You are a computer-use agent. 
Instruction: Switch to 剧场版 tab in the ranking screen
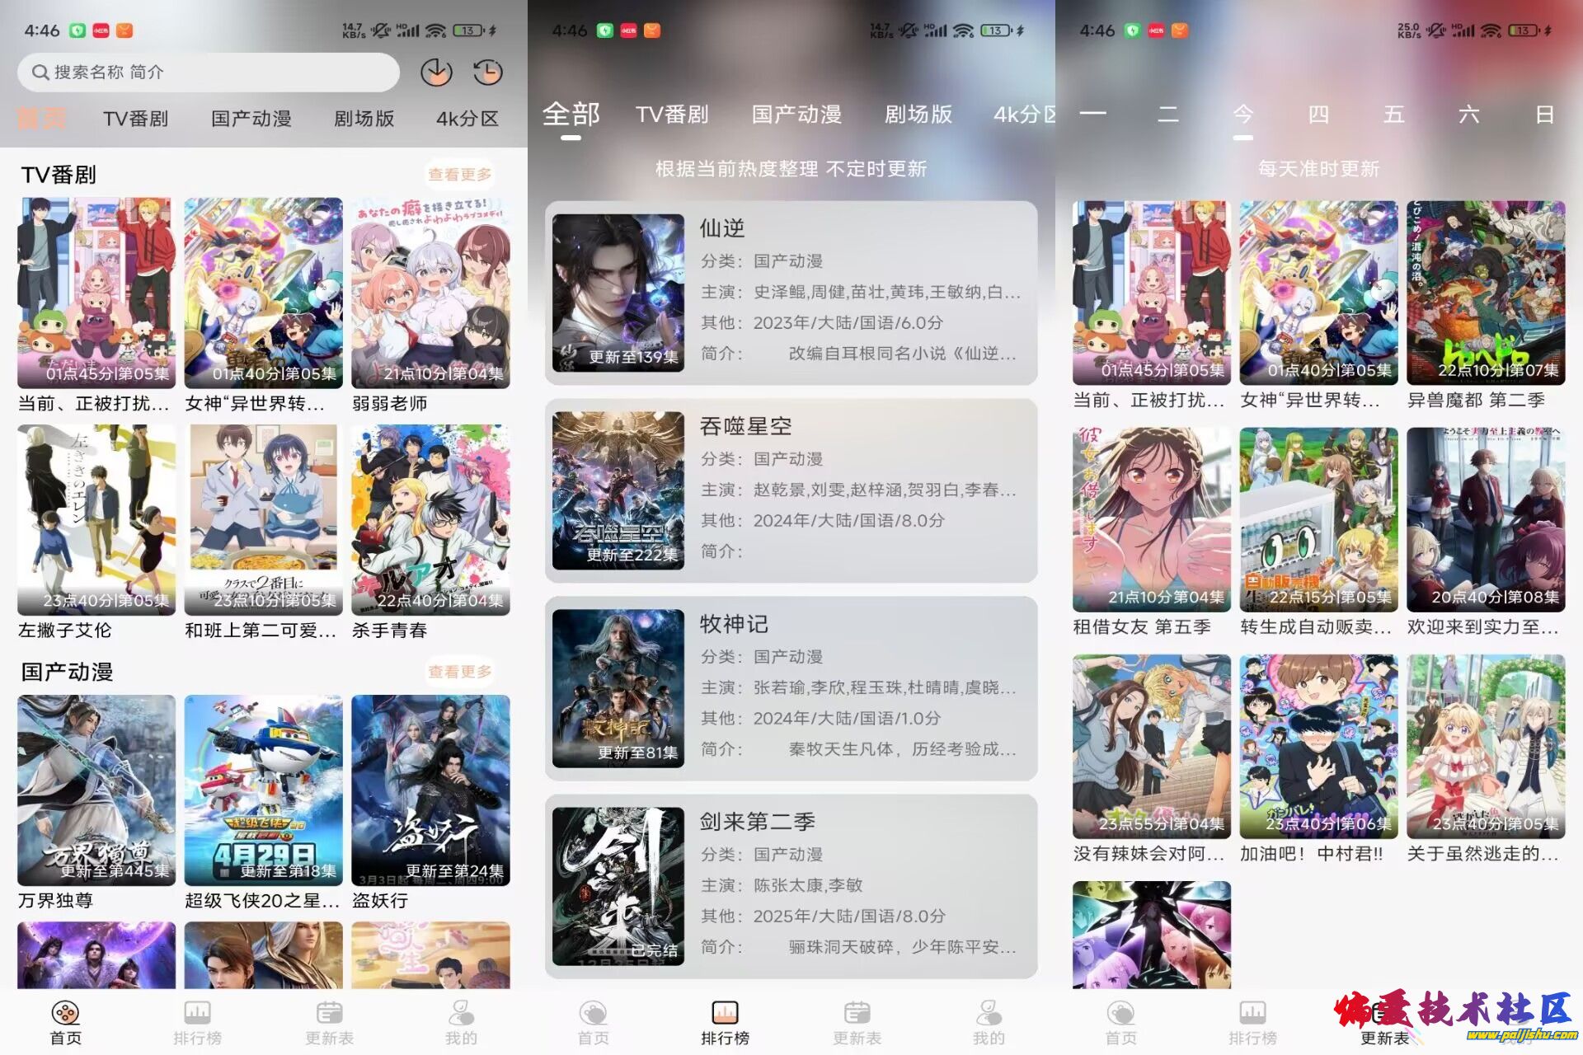coord(918,115)
